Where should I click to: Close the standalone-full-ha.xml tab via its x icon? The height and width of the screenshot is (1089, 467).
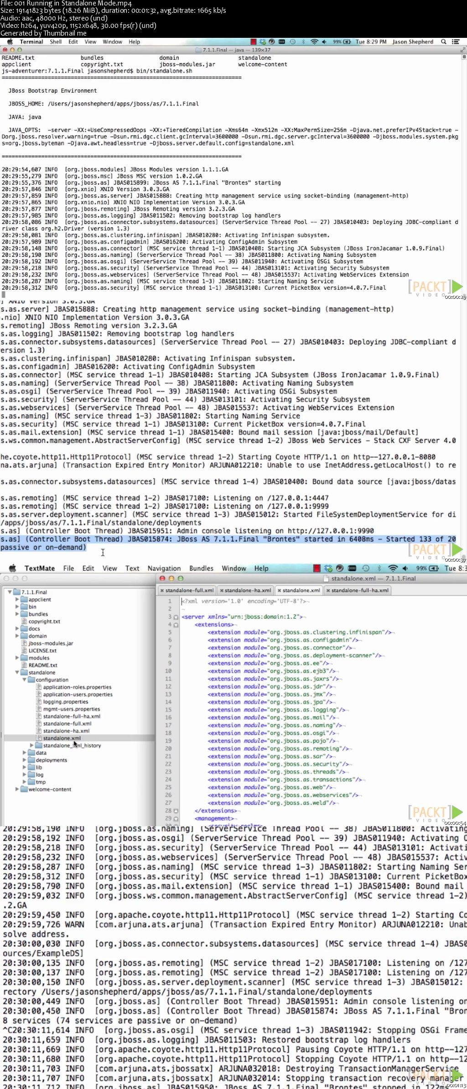coord(328,590)
